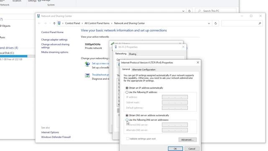Select All Control Panel Items breadcrumb
Image resolution: width=268 pixels, height=151 pixels.
pyautogui.click(x=97, y=23)
